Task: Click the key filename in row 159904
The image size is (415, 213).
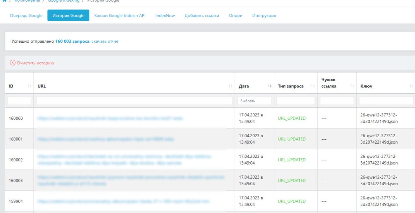Action: (379, 201)
